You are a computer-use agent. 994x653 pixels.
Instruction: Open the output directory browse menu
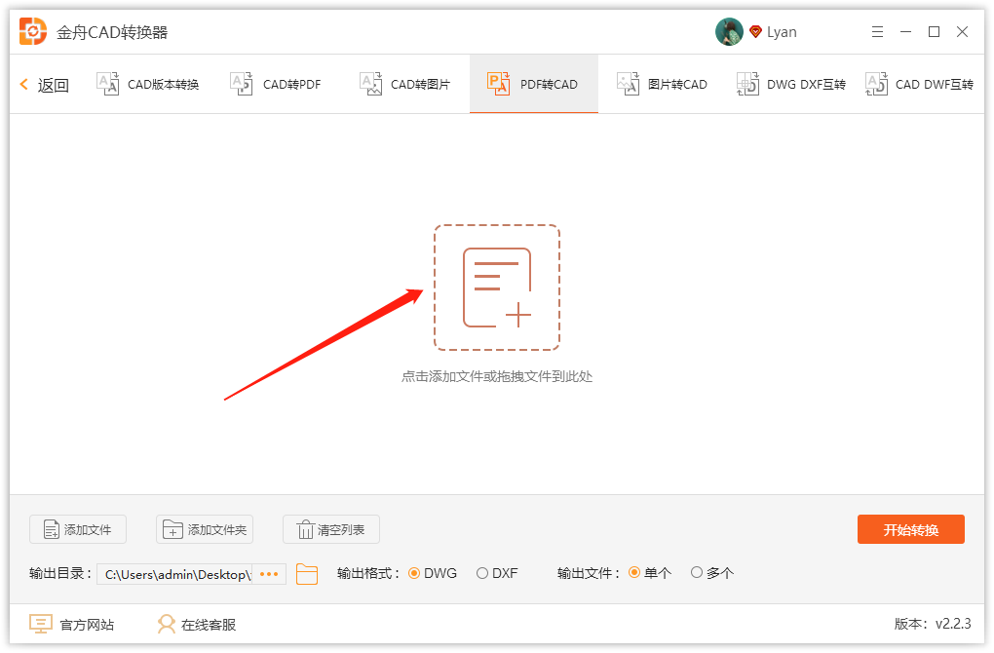(268, 574)
